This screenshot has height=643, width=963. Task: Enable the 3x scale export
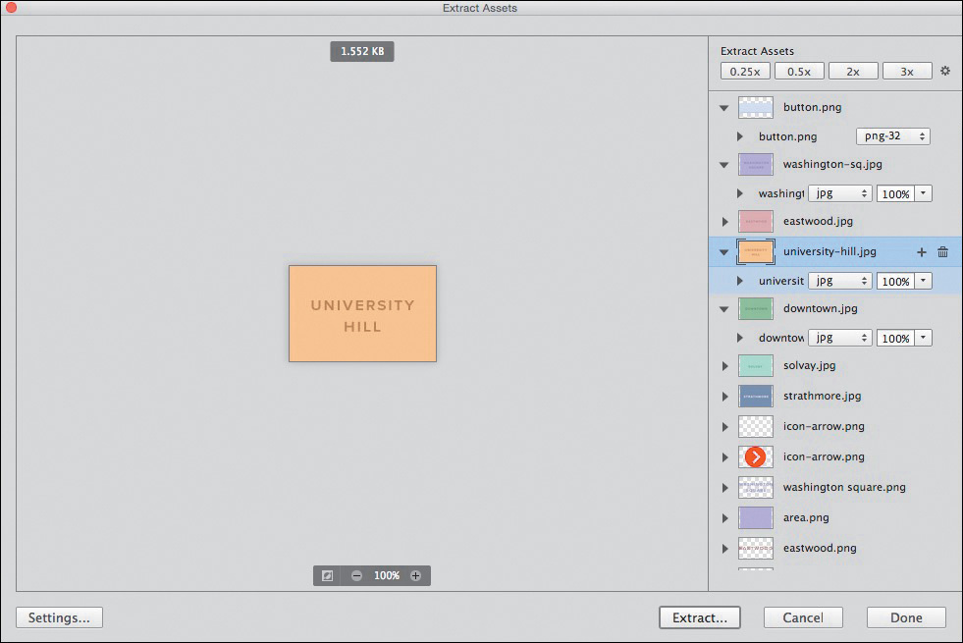906,72
